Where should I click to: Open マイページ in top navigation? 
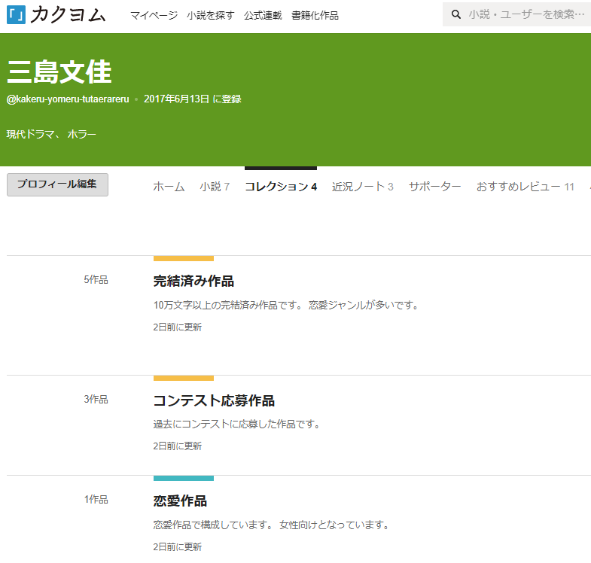pyautogui.click(x=154, y=16)
